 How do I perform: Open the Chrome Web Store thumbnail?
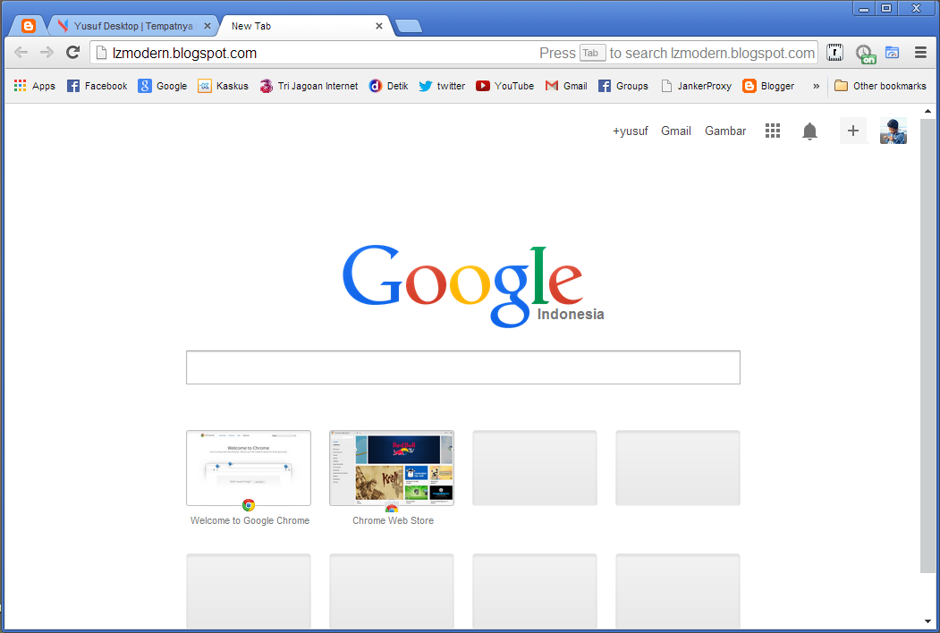click(392, 468)
